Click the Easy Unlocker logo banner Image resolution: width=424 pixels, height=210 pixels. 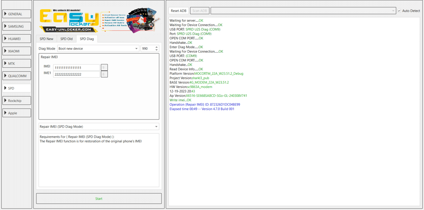click(x=99, y=21)
